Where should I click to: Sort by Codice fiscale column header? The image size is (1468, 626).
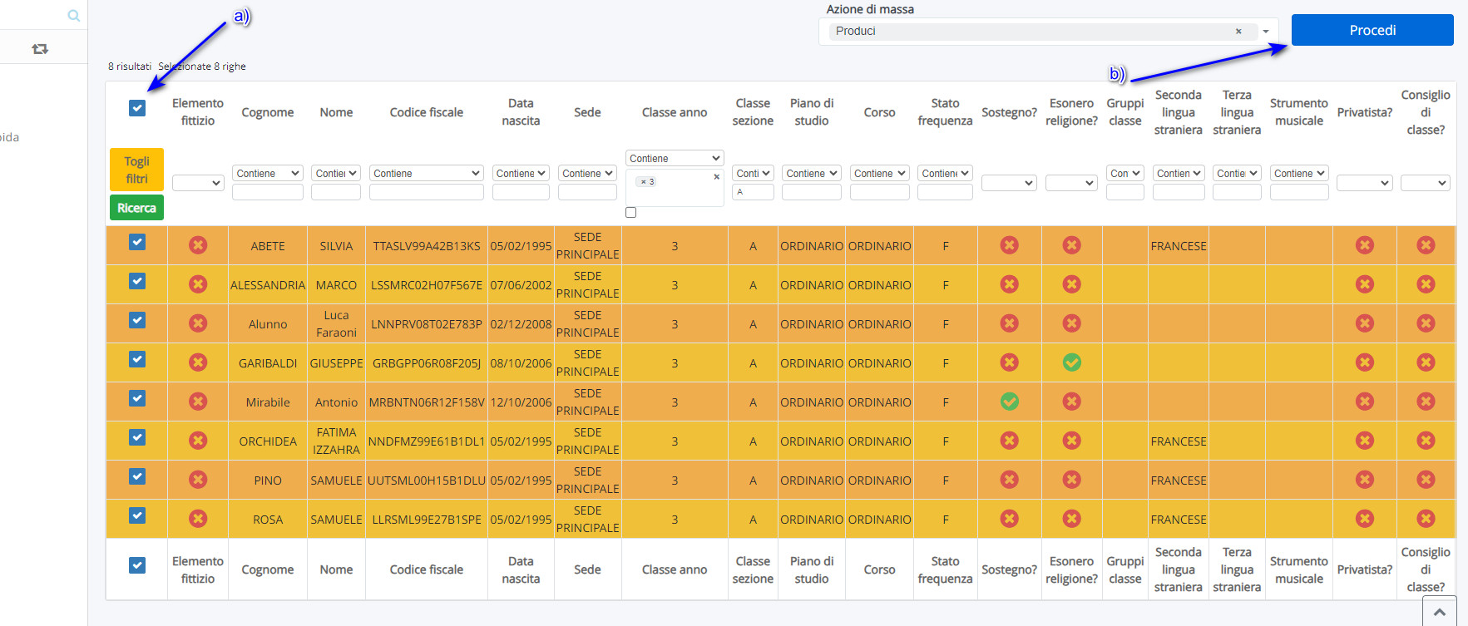[x=427, y=112]
